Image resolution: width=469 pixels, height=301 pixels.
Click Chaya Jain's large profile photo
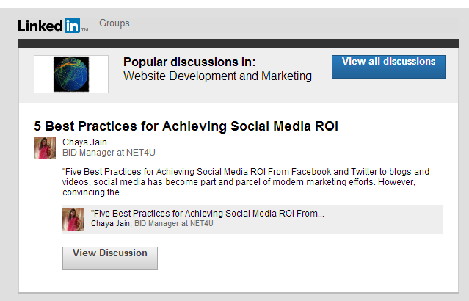[x=45, y=148]
